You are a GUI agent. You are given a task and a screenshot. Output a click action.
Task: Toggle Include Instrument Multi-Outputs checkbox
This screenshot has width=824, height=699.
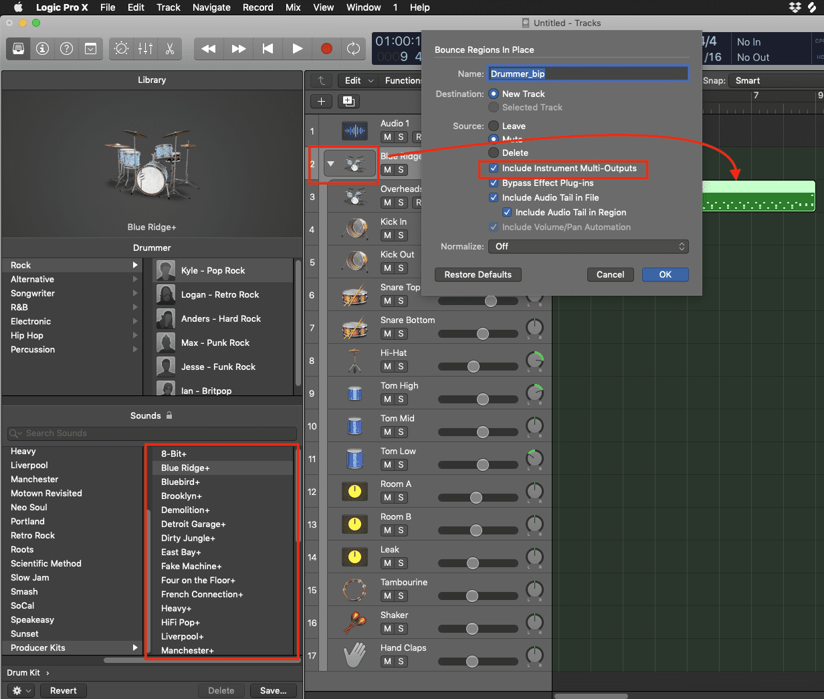click(x=494, y=169)
